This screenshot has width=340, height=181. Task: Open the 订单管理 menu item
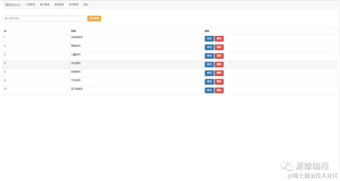click(x=30, y=4)
